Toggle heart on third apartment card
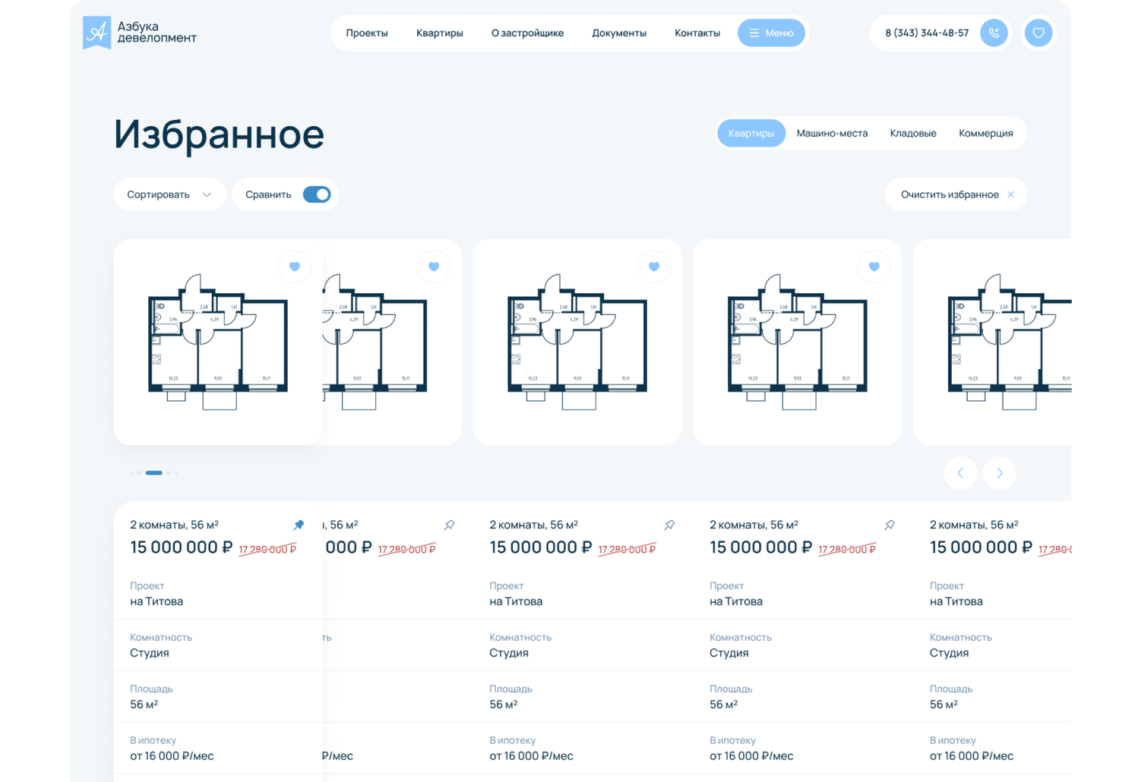Image resolution: width=1141 pixels, height=782 pixels. tap(654, 266)
